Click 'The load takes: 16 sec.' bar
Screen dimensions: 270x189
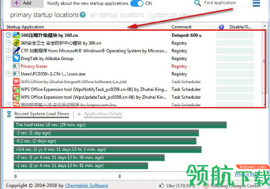(x=120, y=125)
